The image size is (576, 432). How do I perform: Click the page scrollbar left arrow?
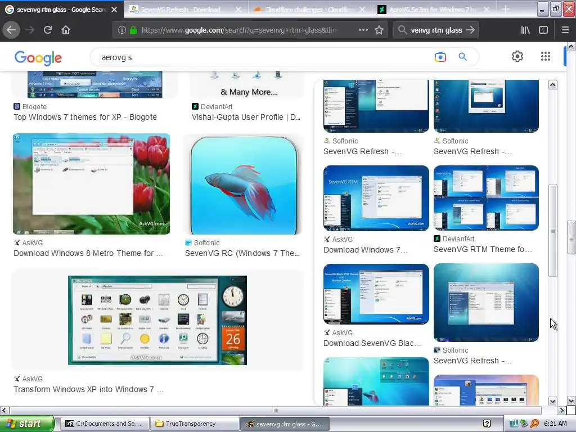4,410
